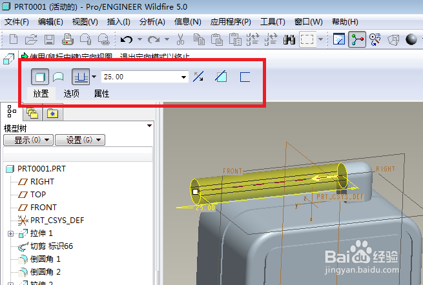Click the Undo arrow icon

pos(127,39)
